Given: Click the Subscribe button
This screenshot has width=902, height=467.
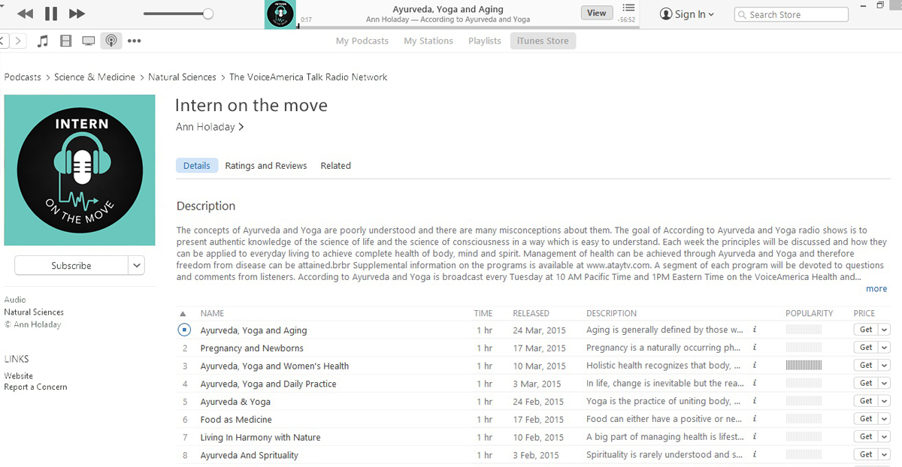Looking at the screenshot, I should 71,265.
